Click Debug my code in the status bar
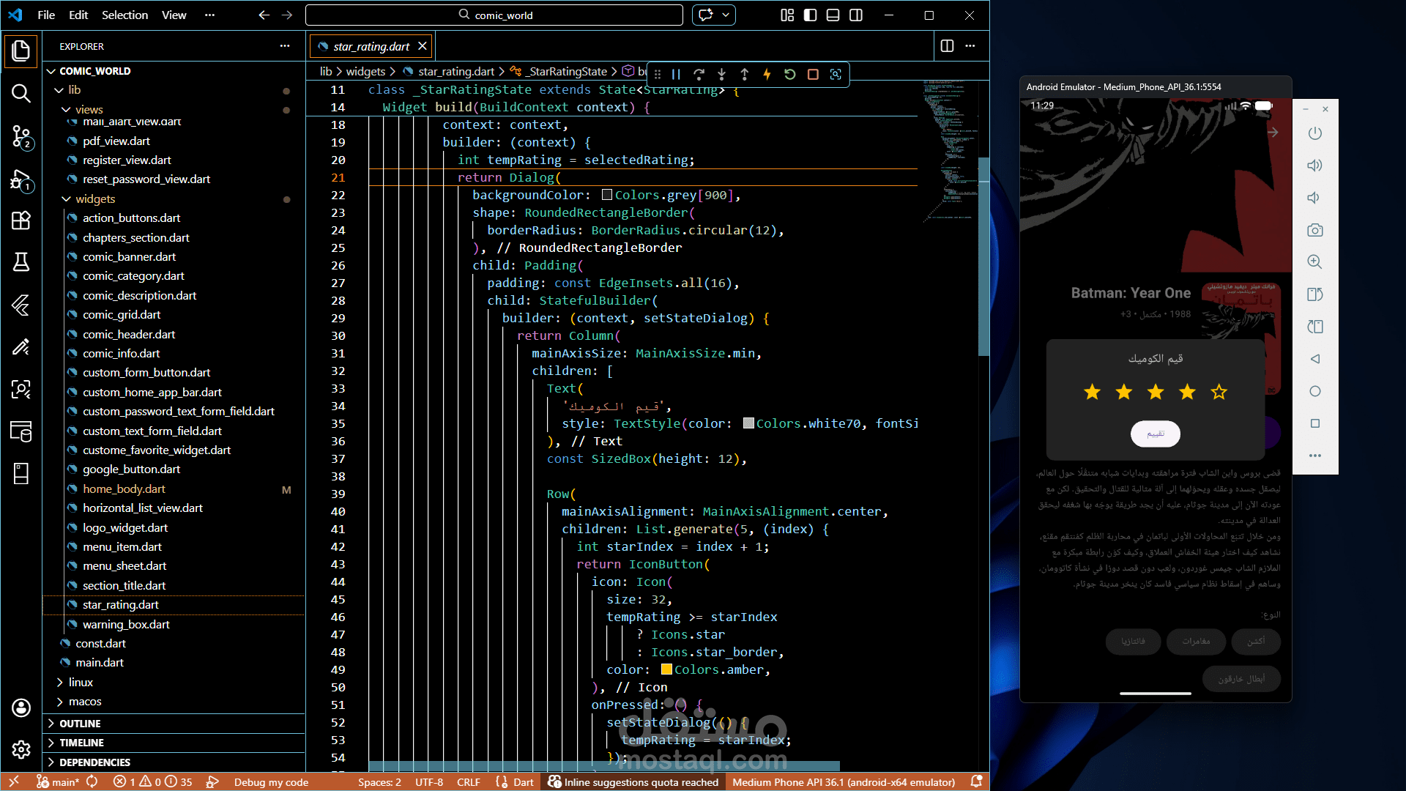 pyautogui.click(x=271, y=781)
